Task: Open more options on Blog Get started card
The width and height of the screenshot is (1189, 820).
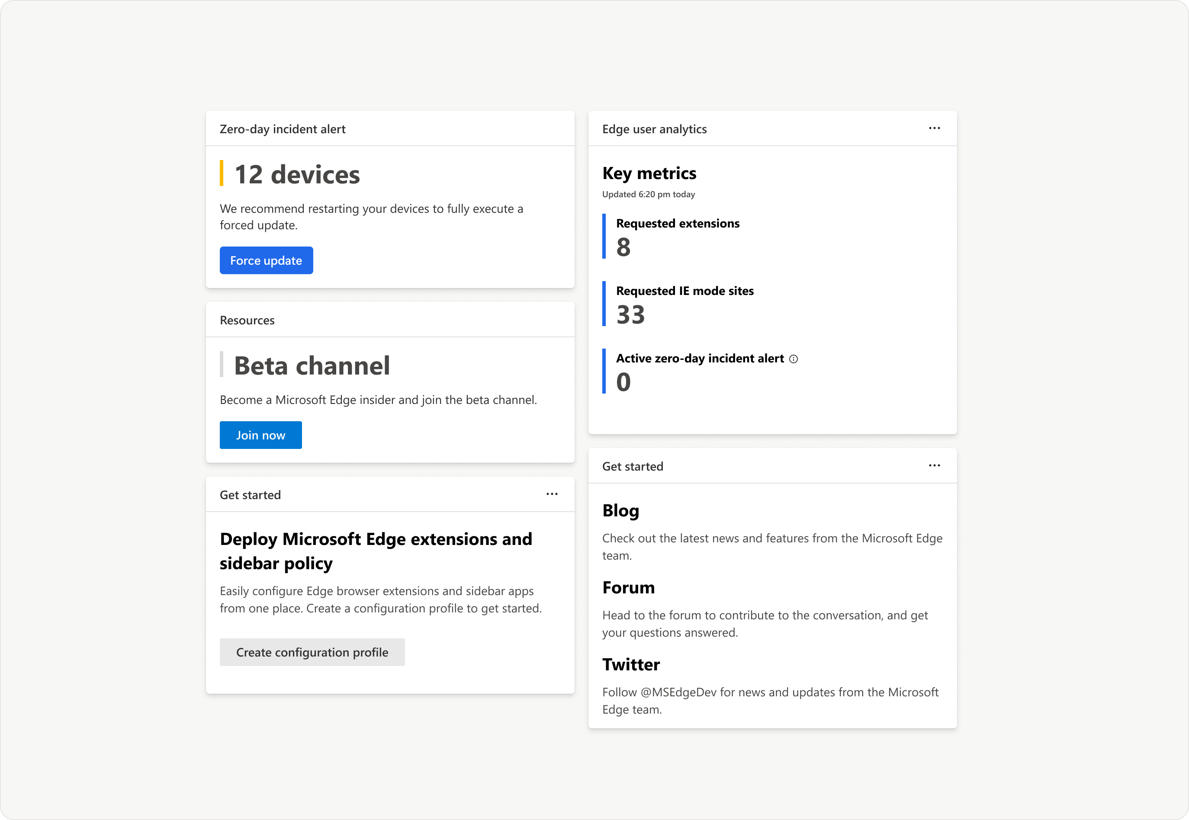Action: pyautogui.click(x=934, y=465)
